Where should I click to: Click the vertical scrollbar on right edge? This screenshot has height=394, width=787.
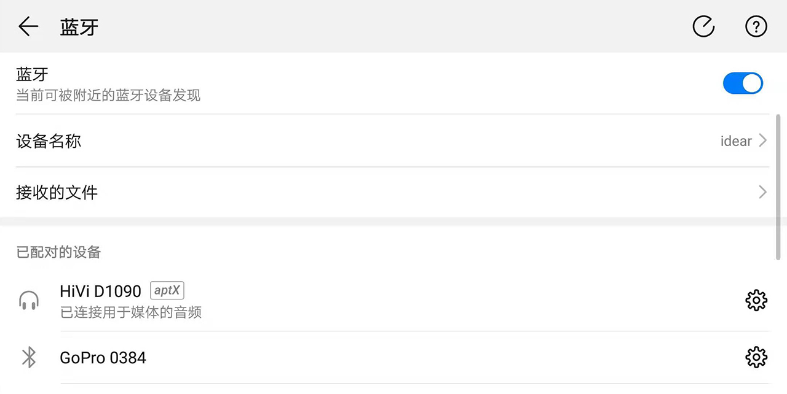(x=778, y=185)
